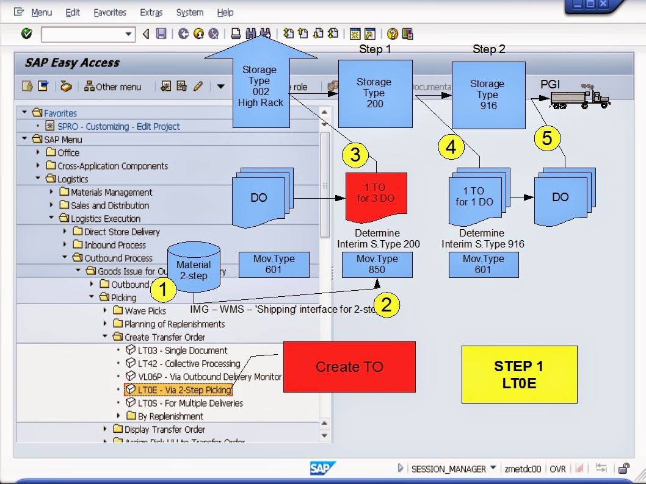Toggle the lock icon in the status bar
This screenshot has width=646, height=484.
(625, 469)
